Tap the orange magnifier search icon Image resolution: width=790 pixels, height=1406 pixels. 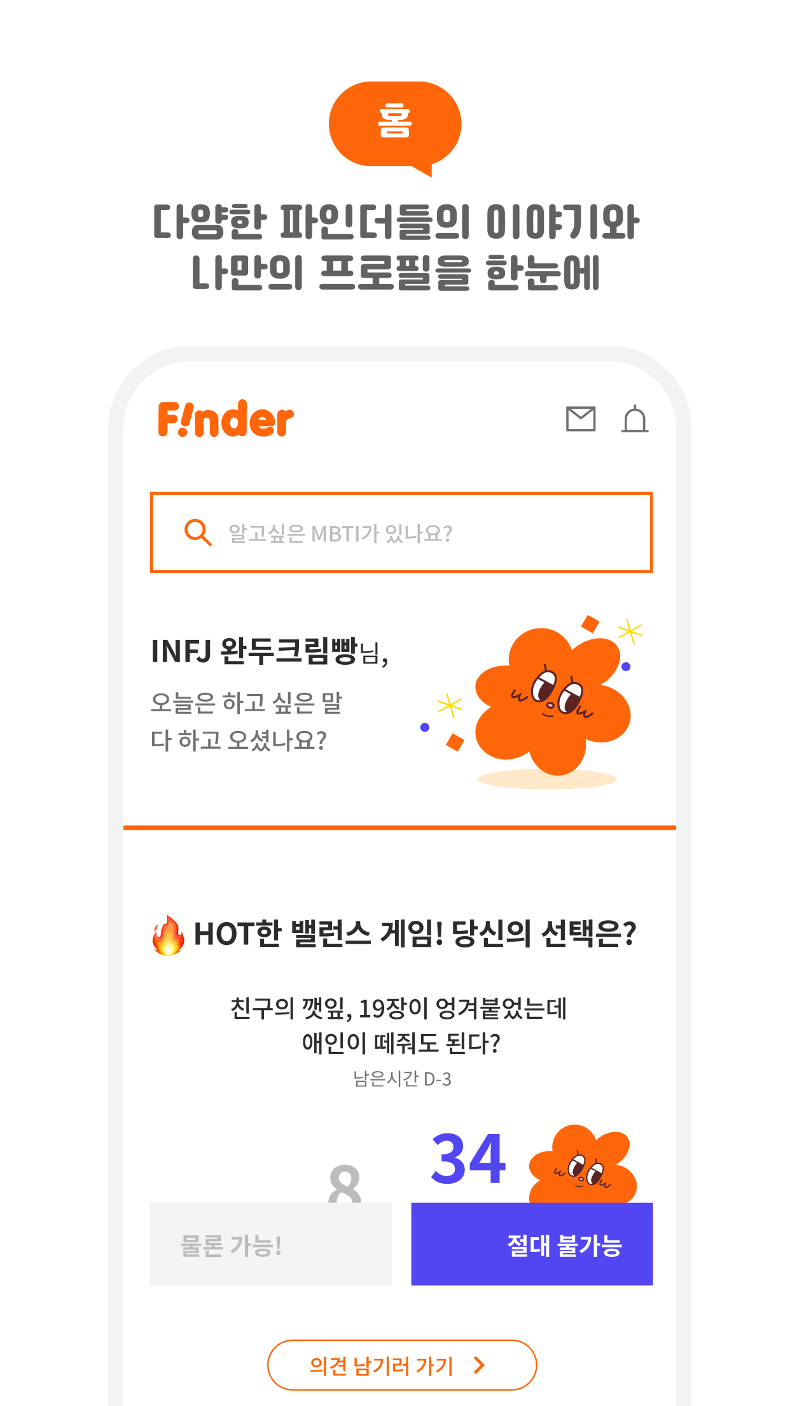[x=197, y=532]
